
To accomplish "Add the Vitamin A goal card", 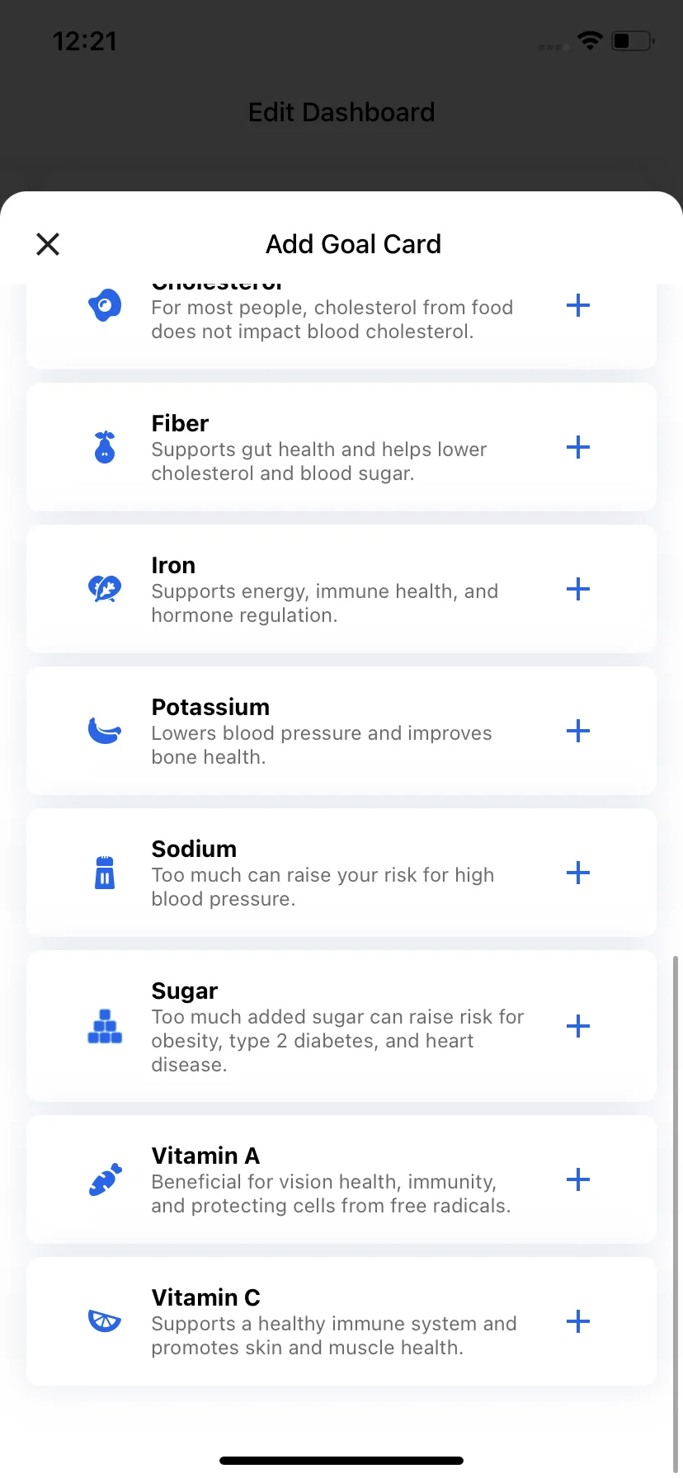I will click(578, 1180).
